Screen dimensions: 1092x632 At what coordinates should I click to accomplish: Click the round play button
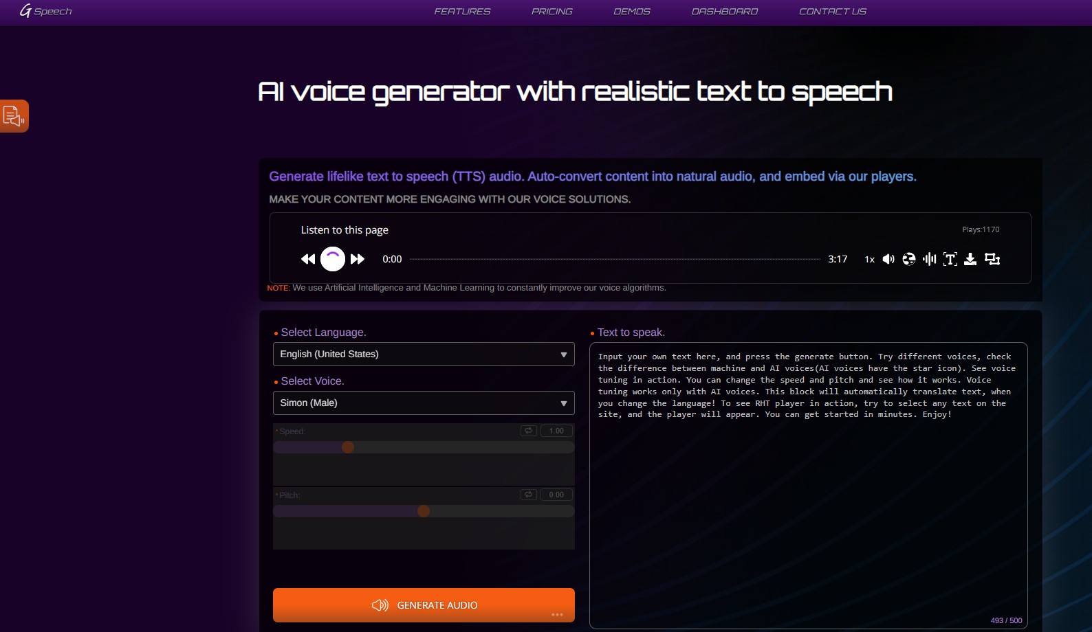pos(333,259)
